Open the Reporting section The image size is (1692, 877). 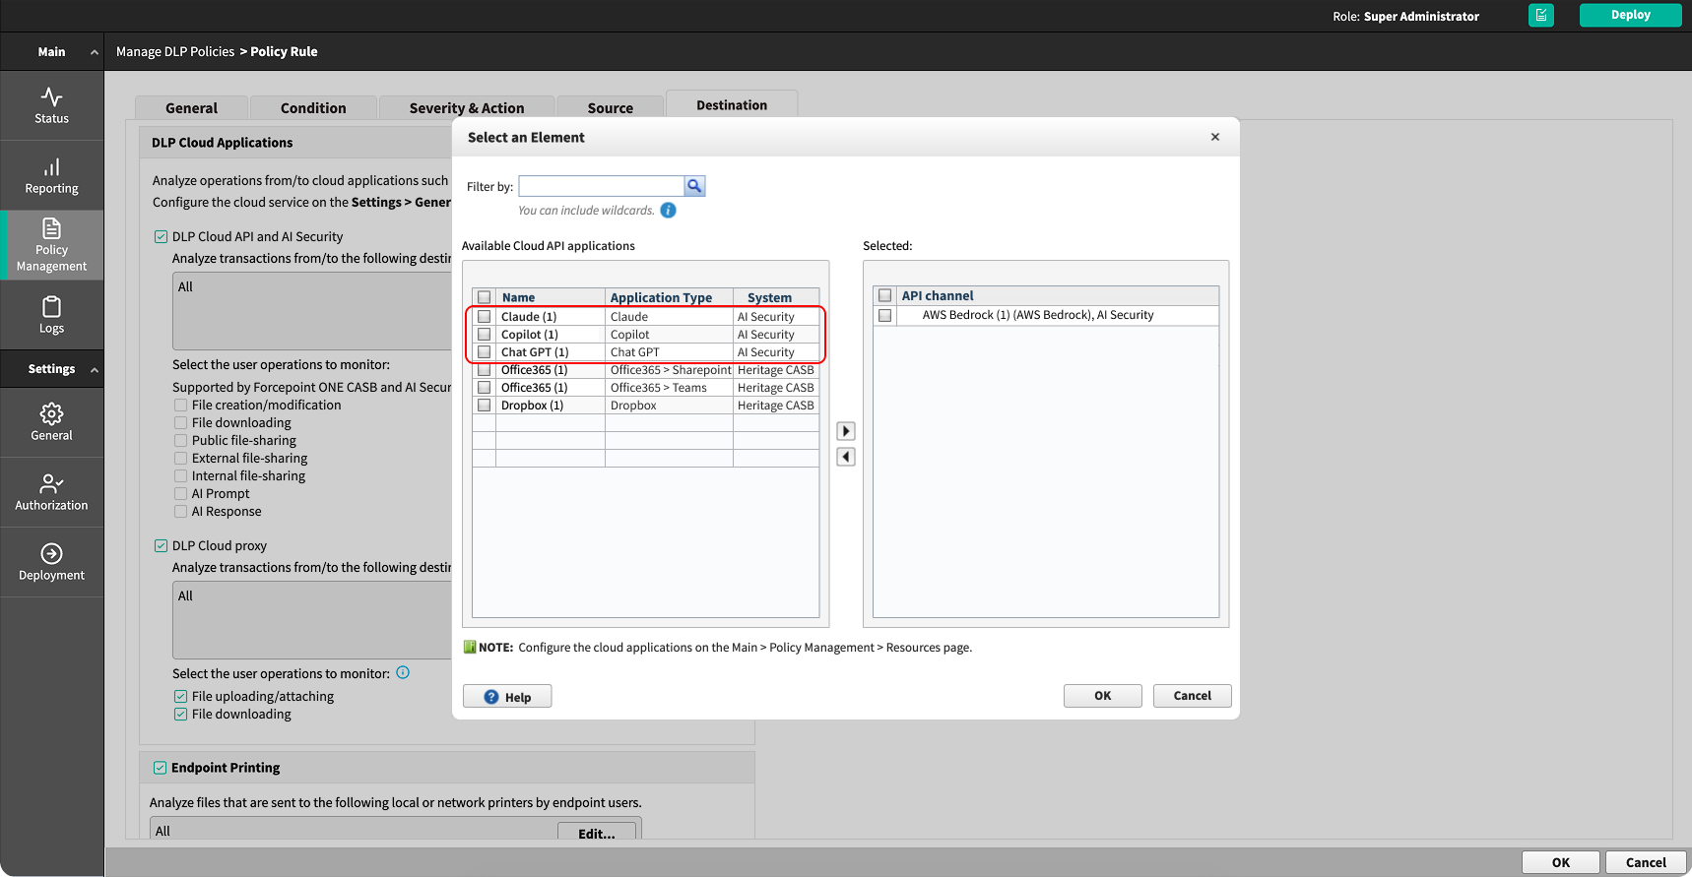point(51,175)
